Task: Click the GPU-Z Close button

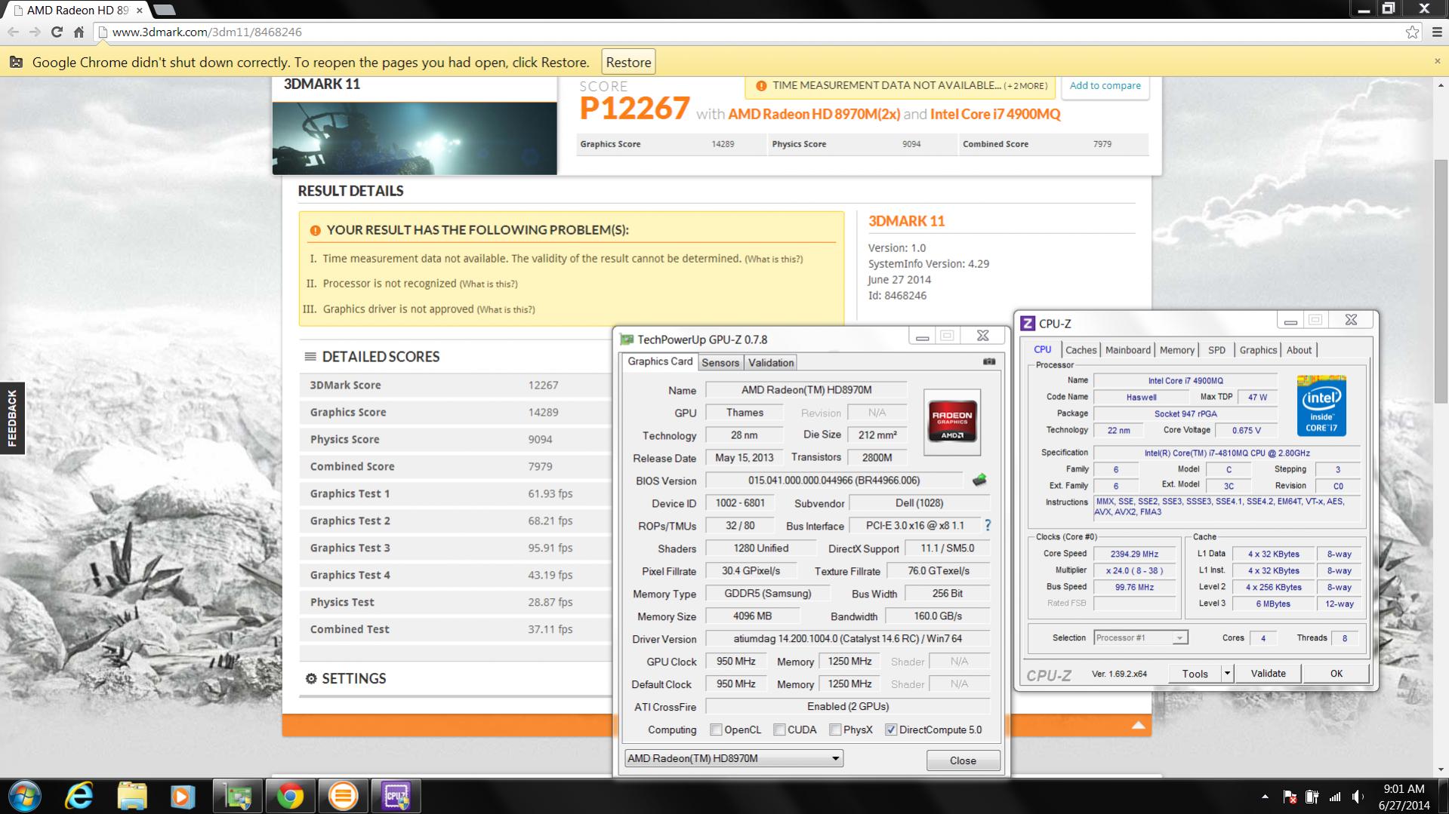Action: point(963,760)
